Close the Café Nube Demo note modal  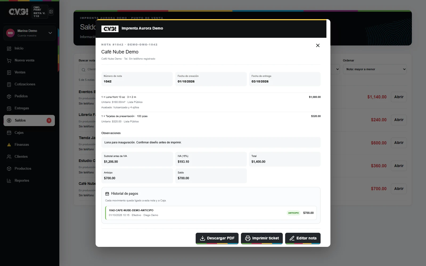tap(318, 45)
